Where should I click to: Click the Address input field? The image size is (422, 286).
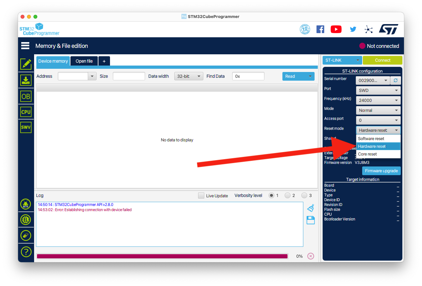coord(73,76)
